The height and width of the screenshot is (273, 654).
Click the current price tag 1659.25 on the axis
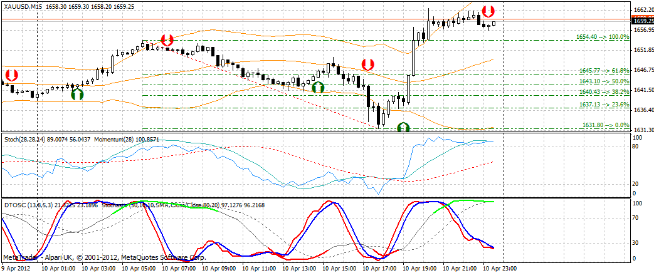click(643, 21)
